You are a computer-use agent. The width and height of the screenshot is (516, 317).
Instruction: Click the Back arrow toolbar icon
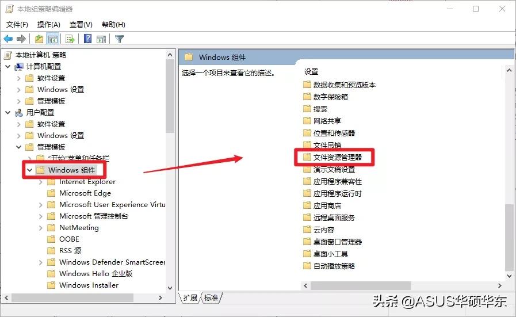tap(8, 39)
